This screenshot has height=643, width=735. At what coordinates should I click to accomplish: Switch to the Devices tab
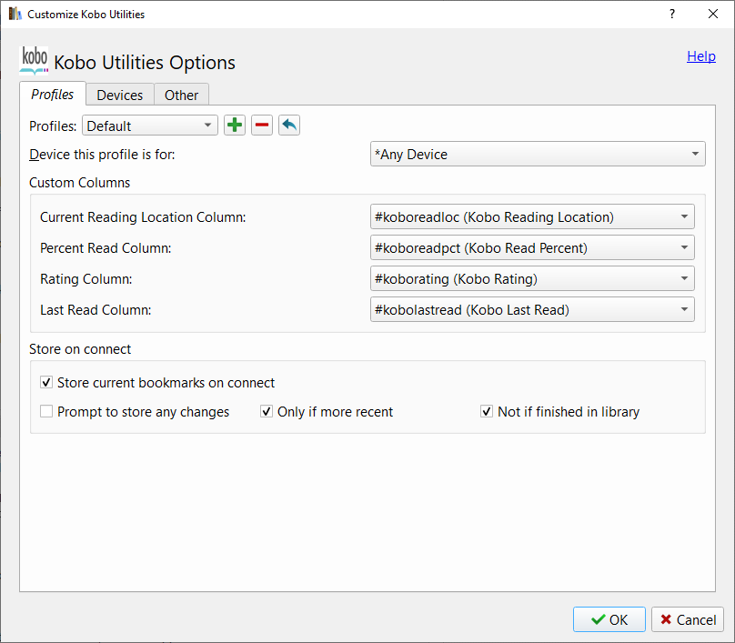pyautogui.click(x=120, y=95)
